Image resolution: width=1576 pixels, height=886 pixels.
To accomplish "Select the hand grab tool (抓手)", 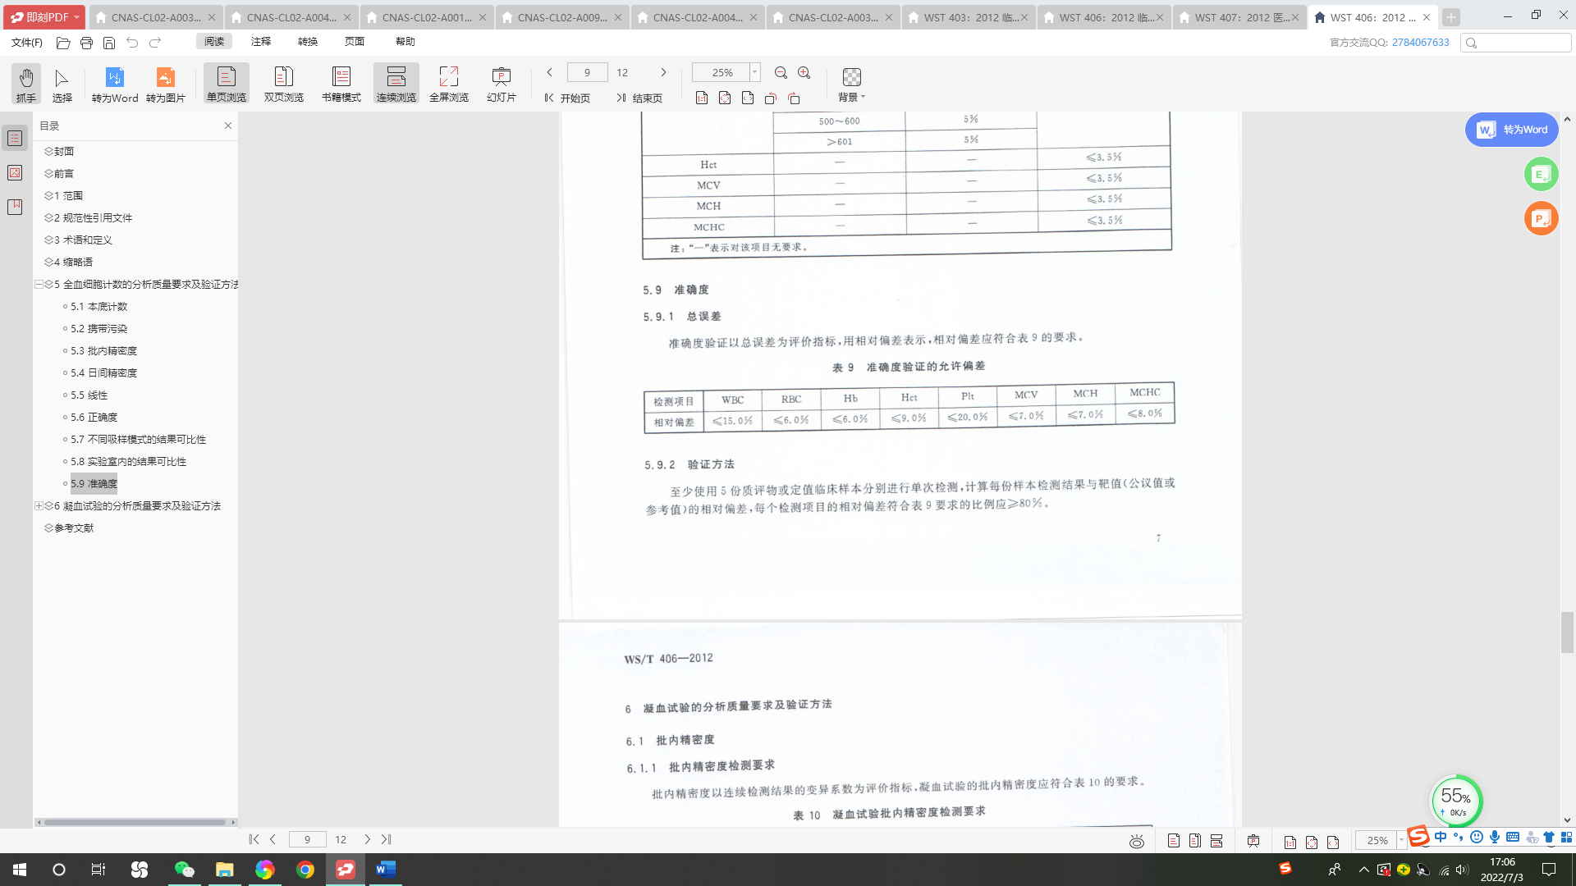I will (26, 84).
